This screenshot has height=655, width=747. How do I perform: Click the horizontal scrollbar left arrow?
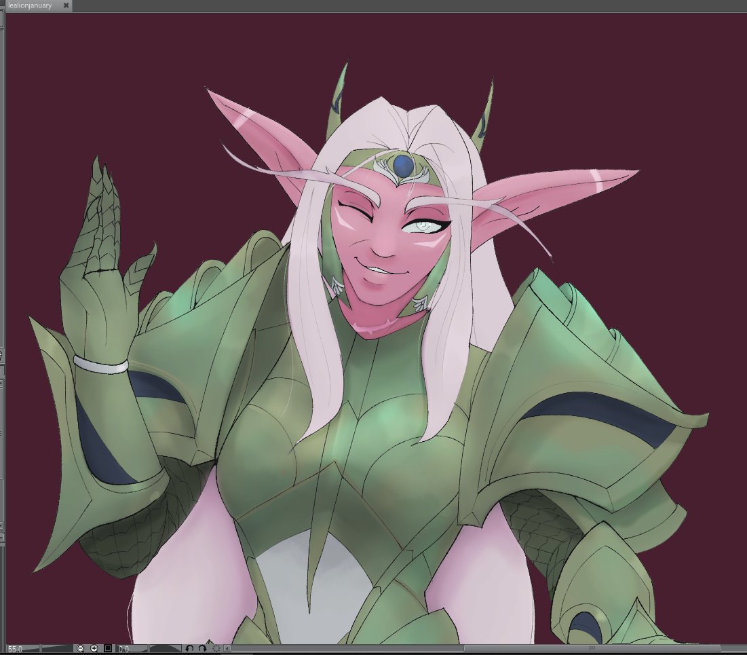click(227, 649)
